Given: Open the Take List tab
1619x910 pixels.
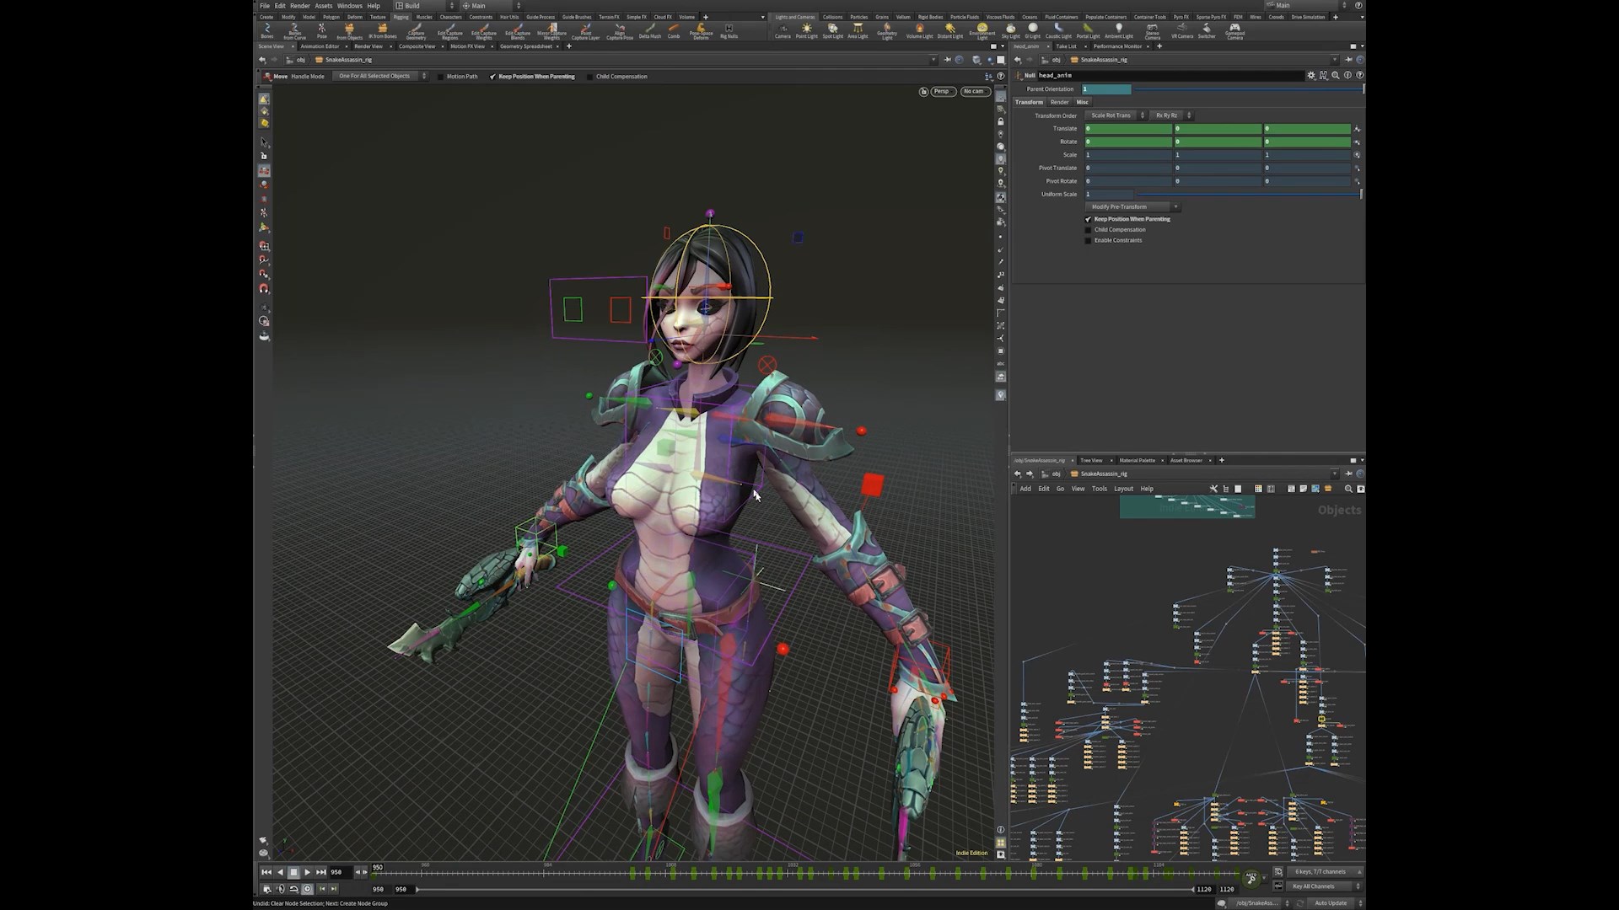Looking at the screenshot, I should pyautogui.click(x=1066, y=46).
